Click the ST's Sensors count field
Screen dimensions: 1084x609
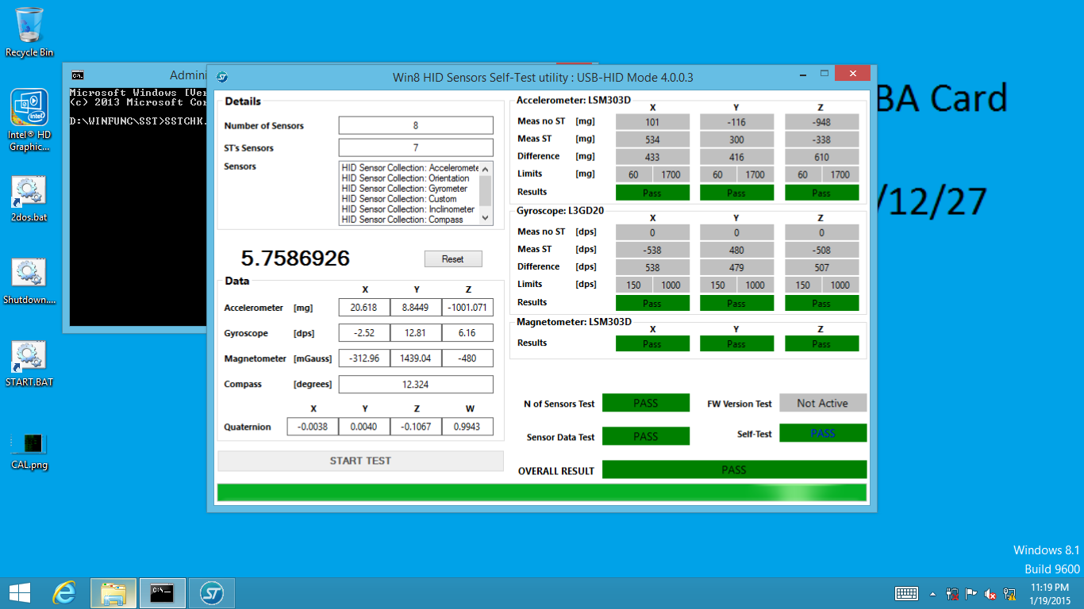click(416, 147)
